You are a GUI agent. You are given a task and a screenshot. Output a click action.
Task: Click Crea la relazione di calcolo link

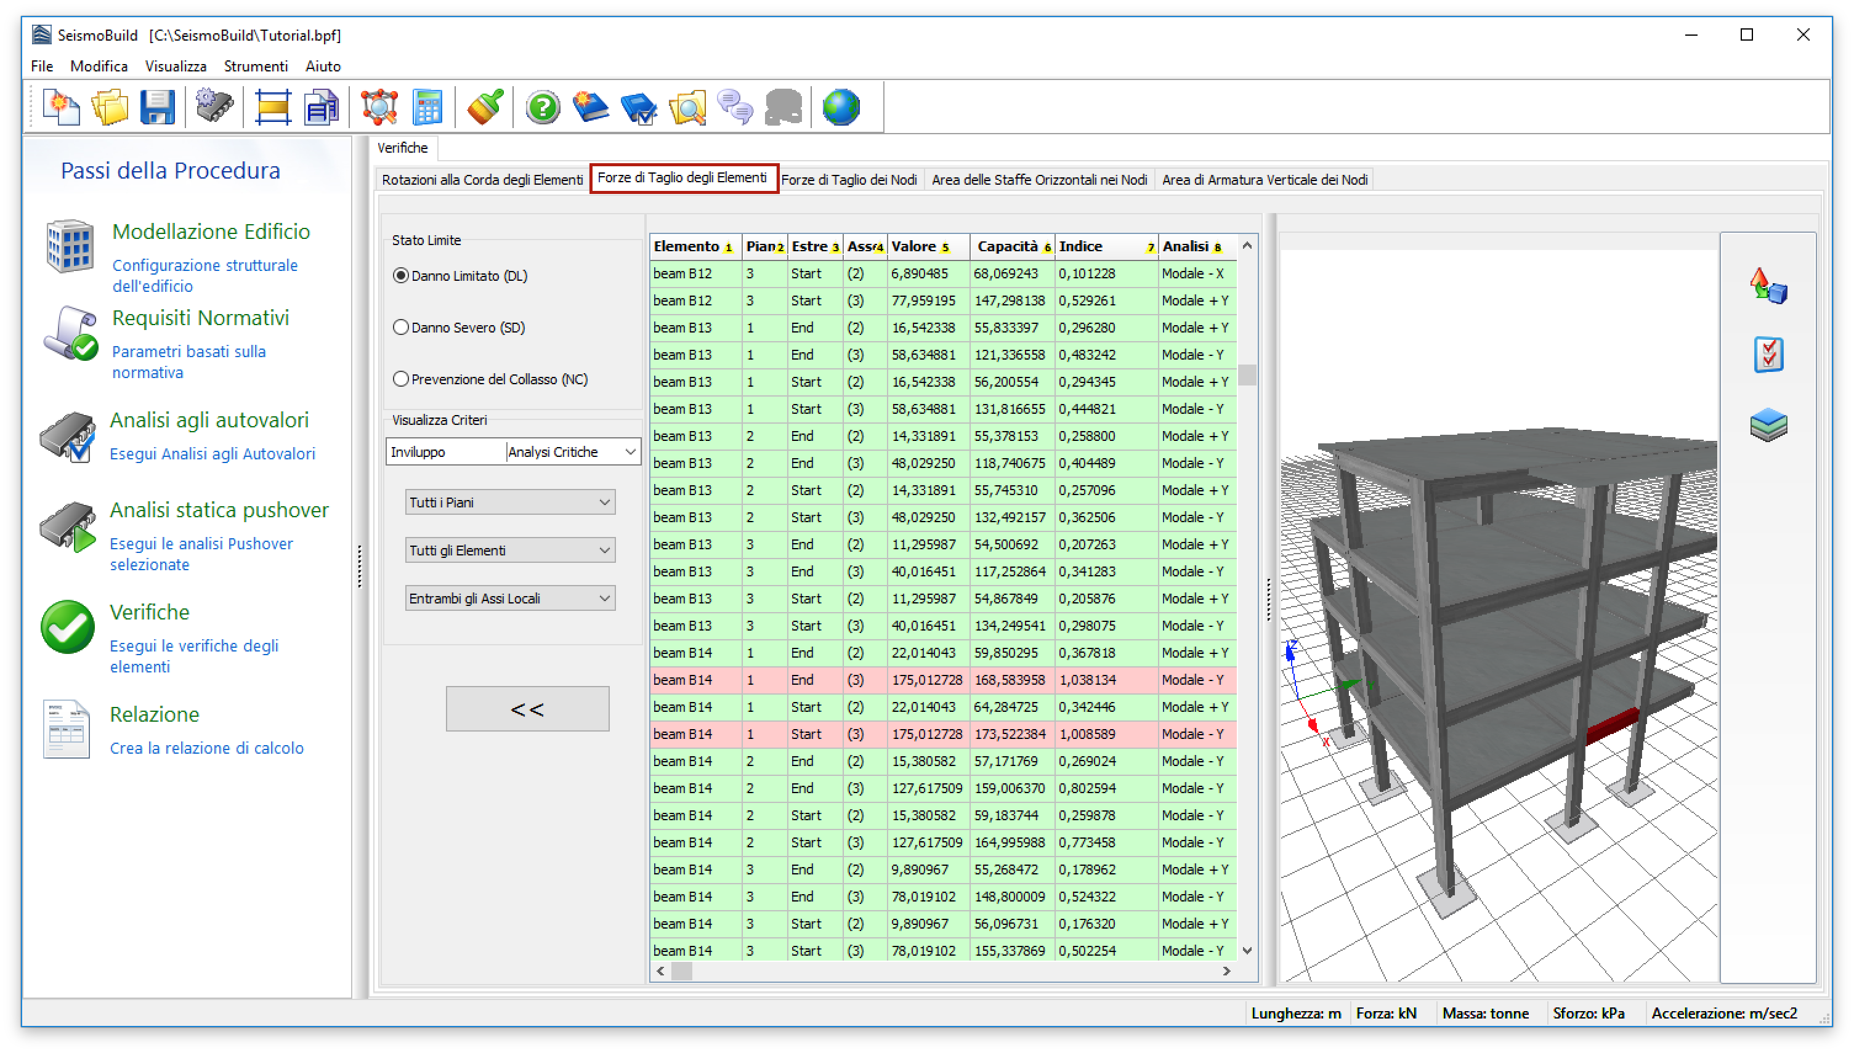pos(207,748)
